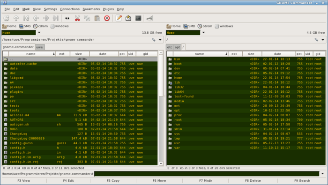Click the Paste clipboard icon
Viewport: 328px width, 185px height.
coord(97,18)
